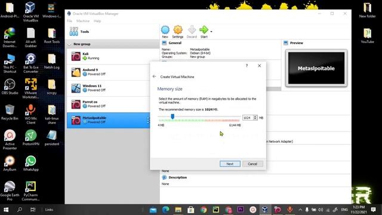
Task: Click the green Start arrow icon
Action: [x=204, y=30]
